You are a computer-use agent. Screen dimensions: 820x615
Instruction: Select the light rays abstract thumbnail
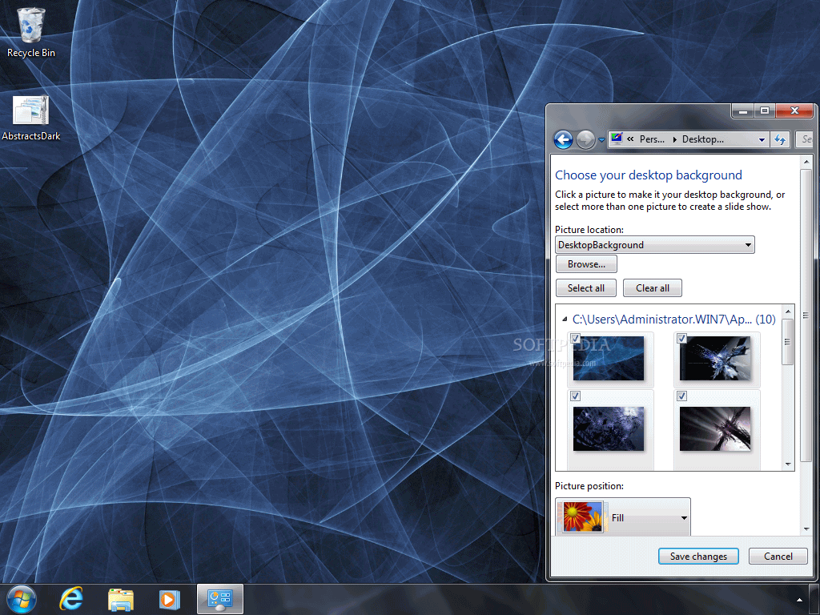click(x=715, y=429)
